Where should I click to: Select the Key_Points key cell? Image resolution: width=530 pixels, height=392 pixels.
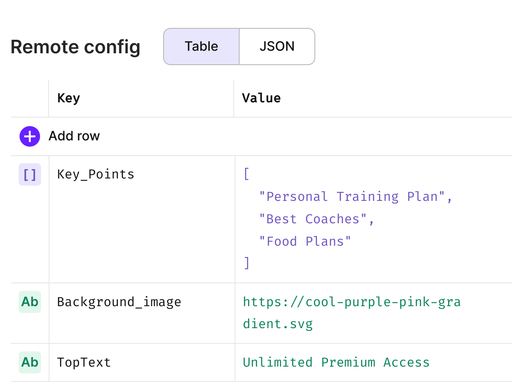coord(142,219)
